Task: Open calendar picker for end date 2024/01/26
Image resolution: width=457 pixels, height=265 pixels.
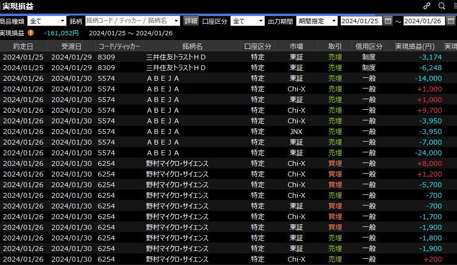Action: [451, 21]
